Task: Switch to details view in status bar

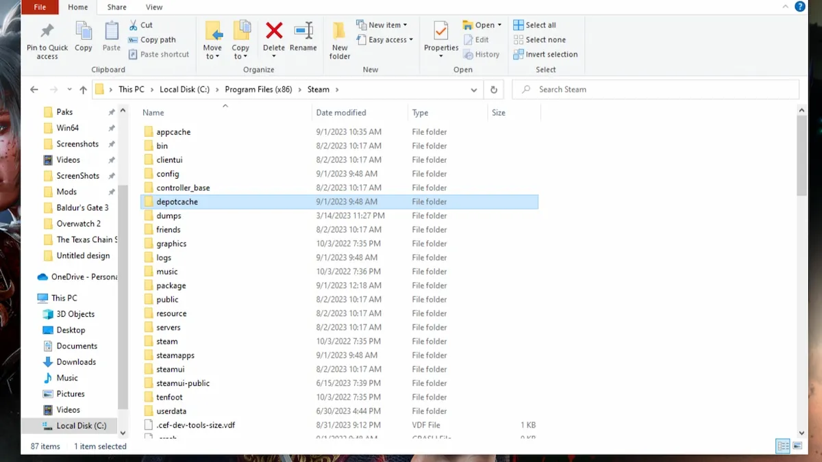Action: 782,446
